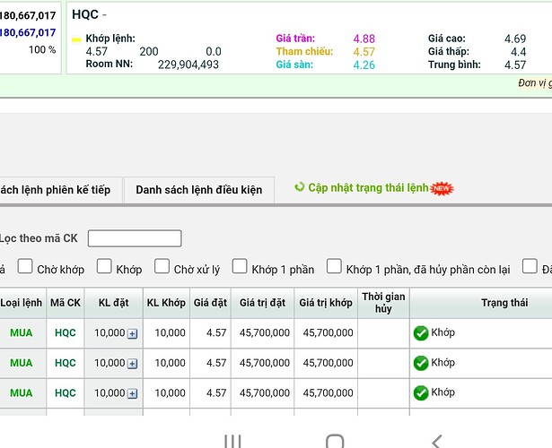Click the refresh icon beside Cập nhật trạng thái lệnh
This screenshot has width=552, height=448.
(x=299, y=187)
